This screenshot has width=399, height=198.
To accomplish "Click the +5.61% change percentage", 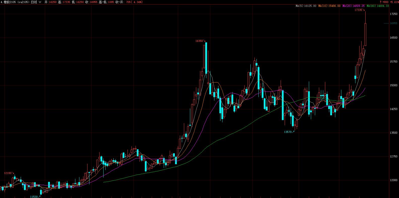I will tap(394, 2).
